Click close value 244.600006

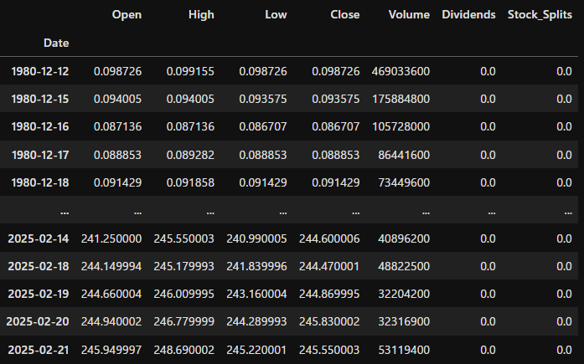coord(329,238)
